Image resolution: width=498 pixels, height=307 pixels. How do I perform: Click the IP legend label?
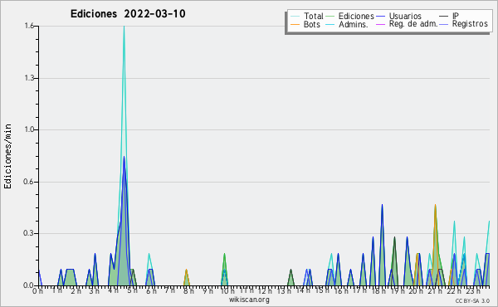click(x=456, y=16)
